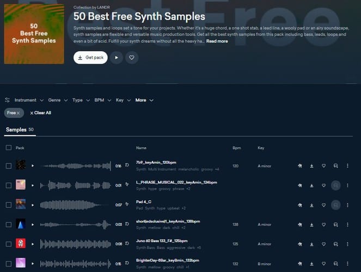Select the Pad 4_C row checkbox
The image size is (361, 272).
[9, 205]
